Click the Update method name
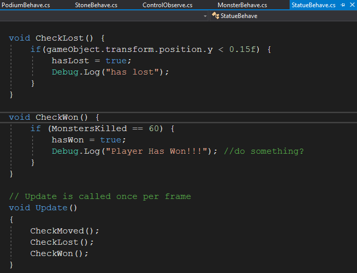 tap(51, 208)
